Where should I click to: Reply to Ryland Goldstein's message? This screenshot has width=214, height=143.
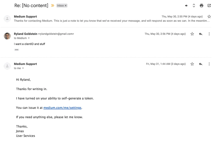201,34
